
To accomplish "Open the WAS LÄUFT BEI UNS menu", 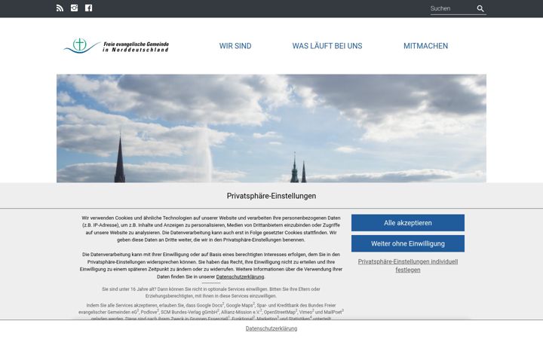I will [x=327, y=46].
